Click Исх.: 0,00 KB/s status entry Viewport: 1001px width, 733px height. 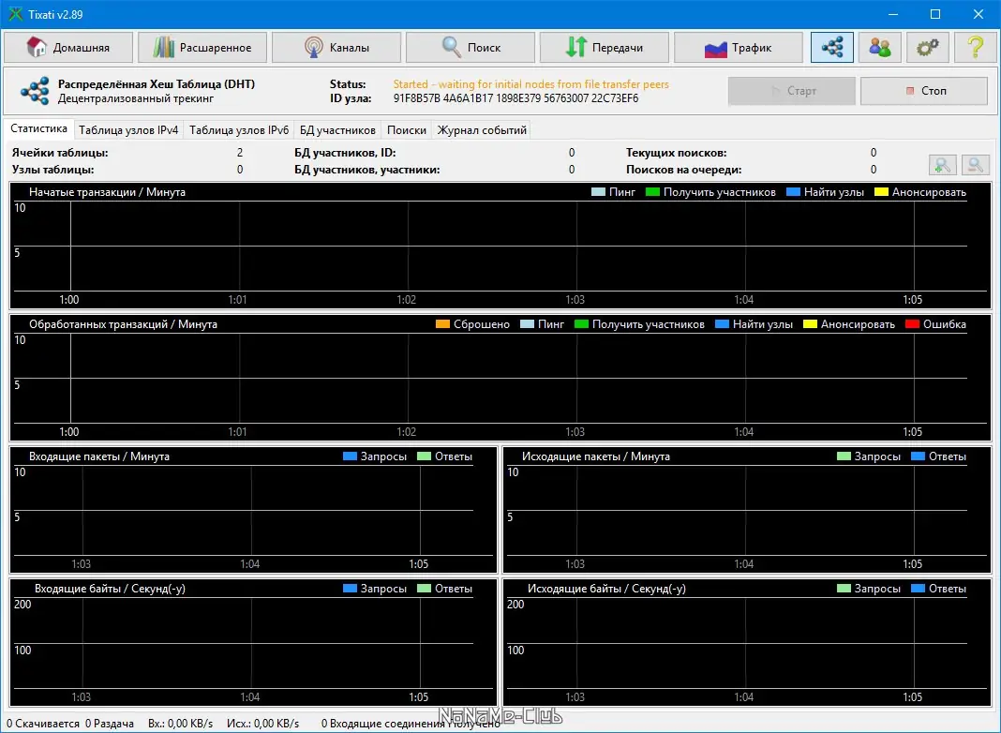263,724
